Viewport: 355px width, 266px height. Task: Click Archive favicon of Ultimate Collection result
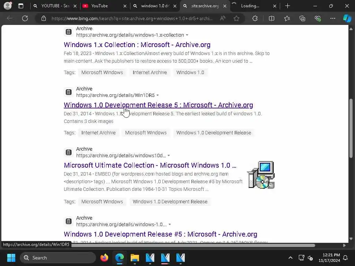coord(69,152)
